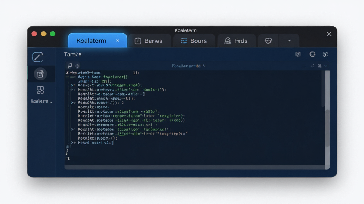Expand the tab overflow dropdown arrow

[289, 41]
